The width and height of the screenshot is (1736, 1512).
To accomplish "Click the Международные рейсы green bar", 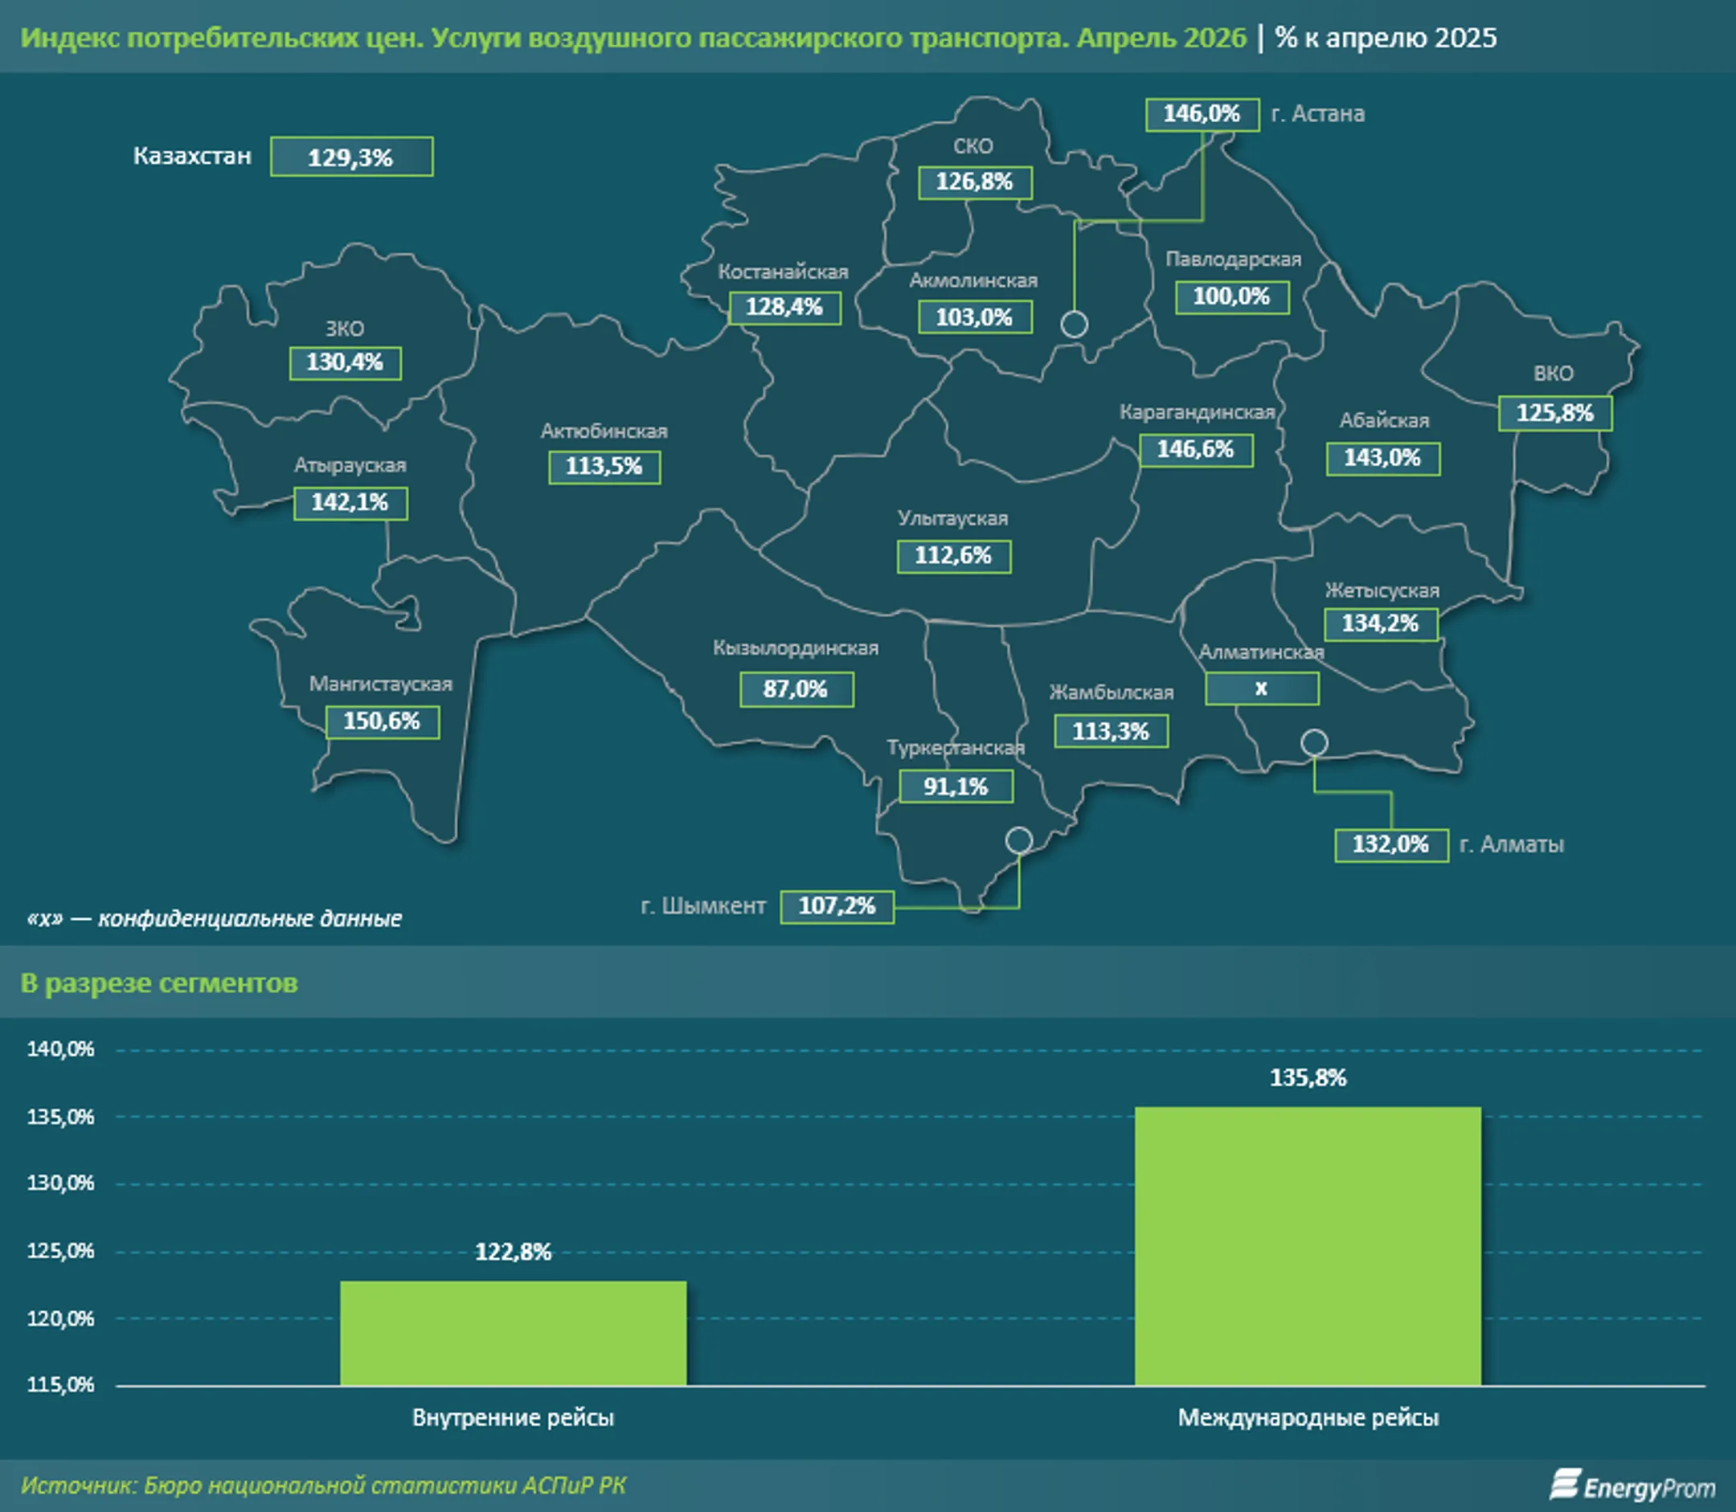I will click(1308, 1246).
